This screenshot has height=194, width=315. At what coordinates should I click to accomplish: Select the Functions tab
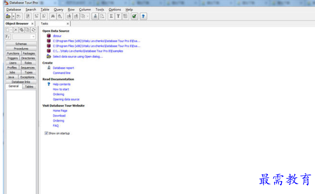pos(13,53)
